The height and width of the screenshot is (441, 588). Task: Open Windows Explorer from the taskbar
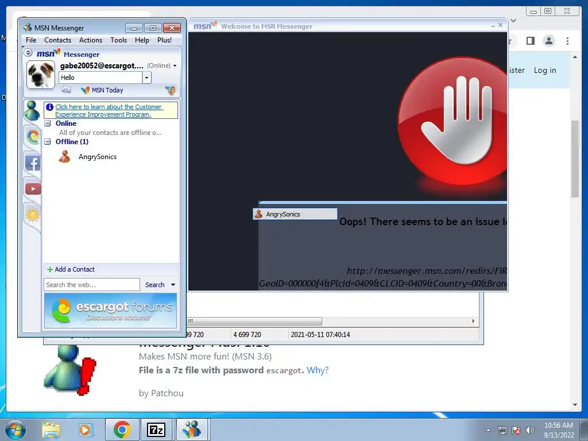point(51,430)
